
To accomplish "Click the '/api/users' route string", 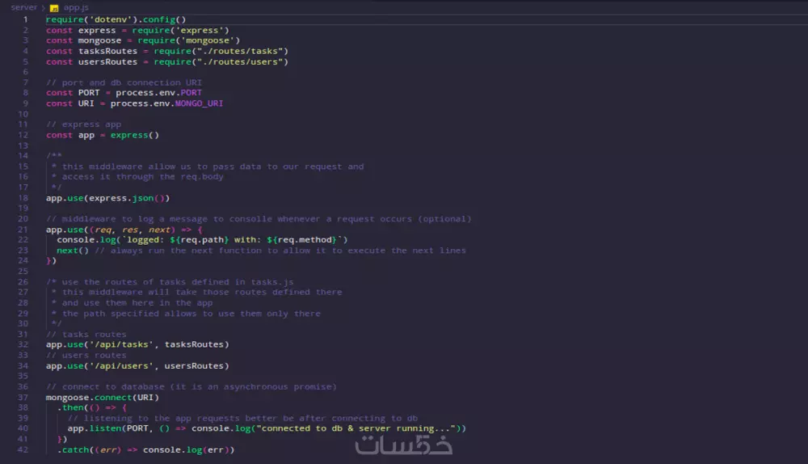I will [121, 366].
